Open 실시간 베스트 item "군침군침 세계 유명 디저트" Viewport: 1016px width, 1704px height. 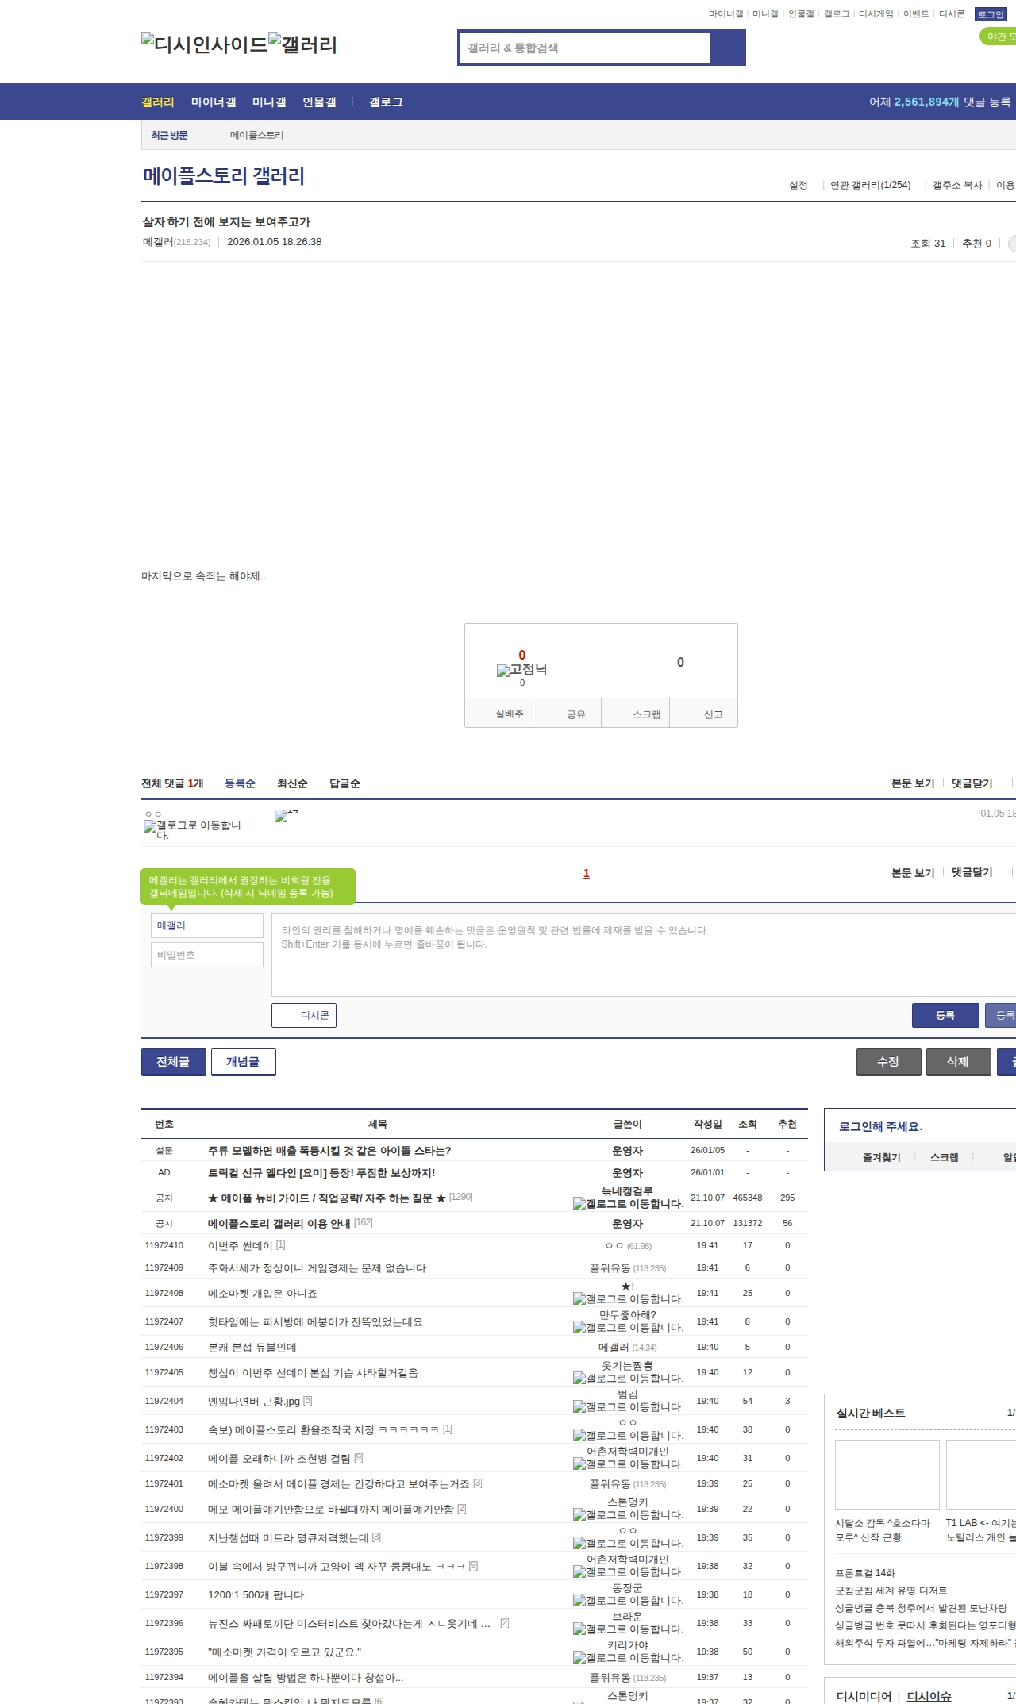tap(891, 1590)
